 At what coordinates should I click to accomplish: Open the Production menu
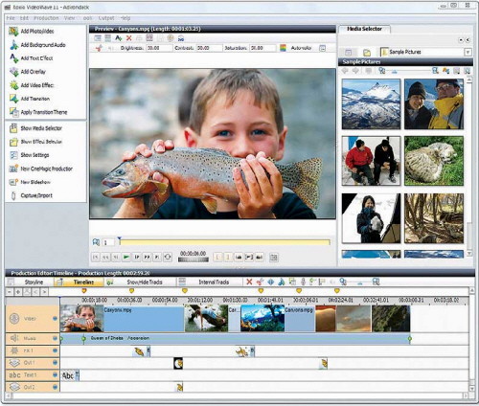pyautogui.click(x=46, y=18)
